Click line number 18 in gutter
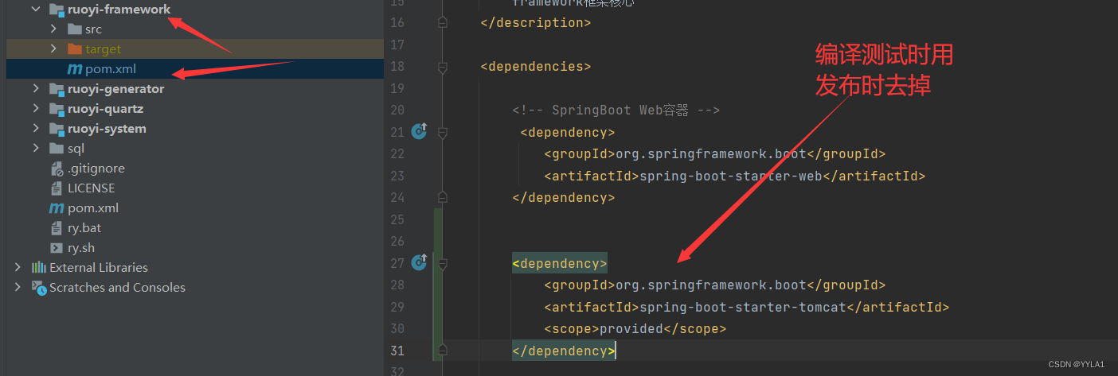The width and height of the screenshot is (1118, 376). pyautogui.click(x=397, y=67)
